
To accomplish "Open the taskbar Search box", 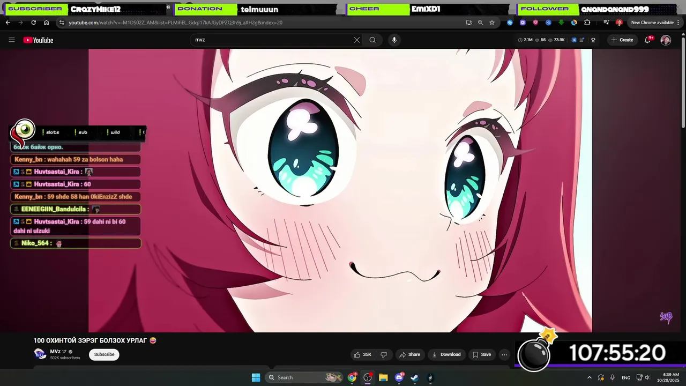I will (x=304, y=377).
